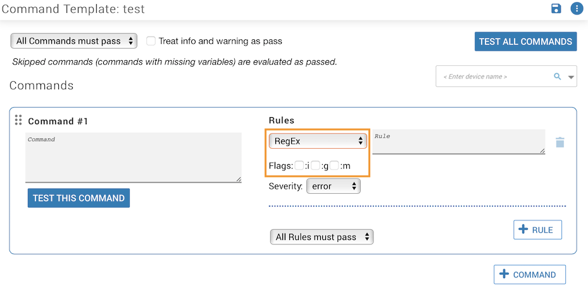Expand the device name dropdown arrow
588x292 pixels.
coord(572,77)
